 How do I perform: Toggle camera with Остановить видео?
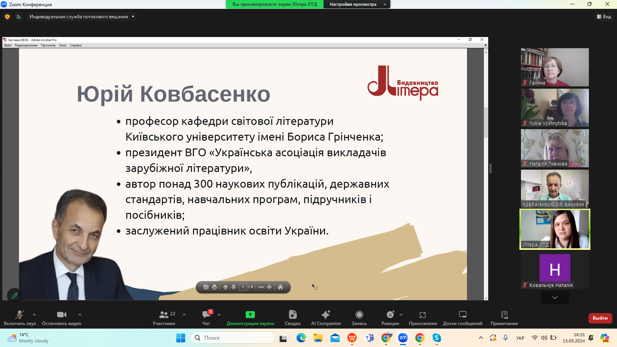tap(62, 318)
